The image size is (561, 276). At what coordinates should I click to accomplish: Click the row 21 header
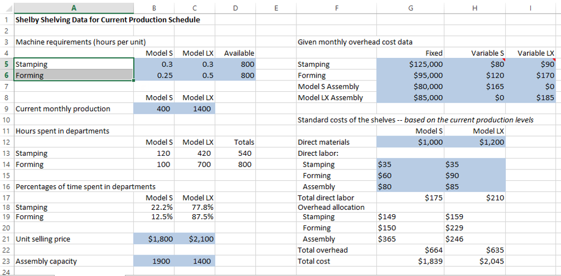click(x=6, y=239)
